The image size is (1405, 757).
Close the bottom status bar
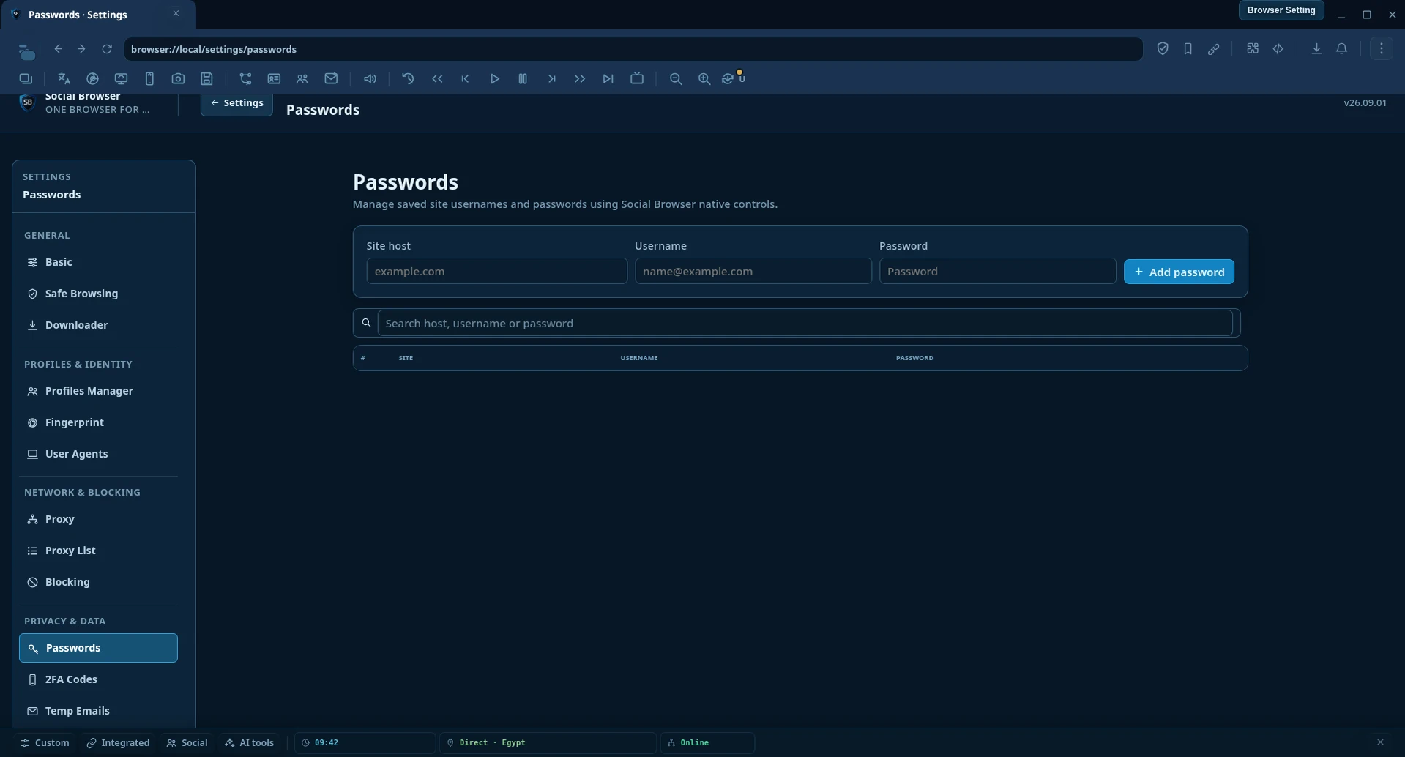tap(1380, 742)
